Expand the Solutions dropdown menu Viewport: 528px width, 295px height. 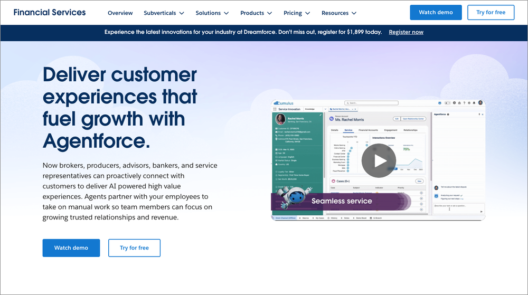(x=212, y=13)
